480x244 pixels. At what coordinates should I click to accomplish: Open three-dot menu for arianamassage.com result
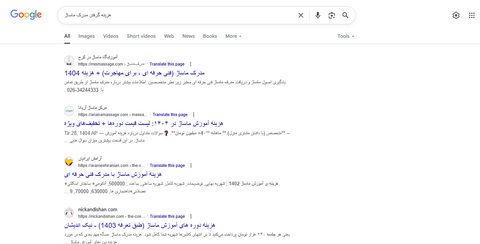click(x=194, y=114)
